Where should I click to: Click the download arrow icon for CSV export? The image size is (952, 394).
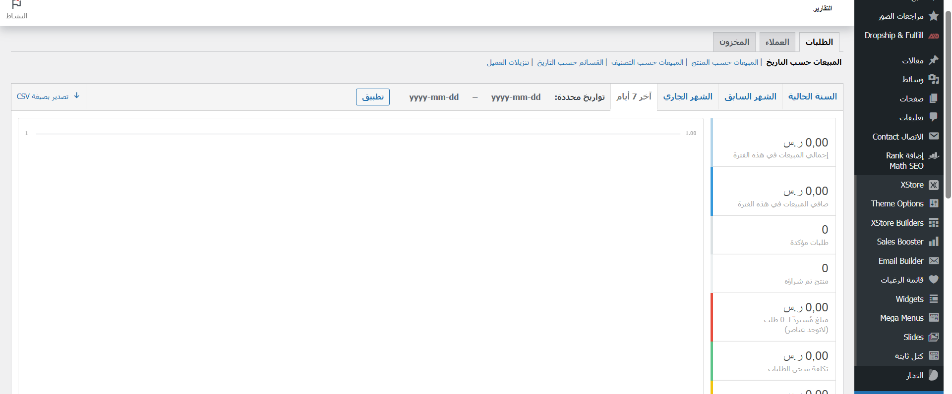coord(77,96)
